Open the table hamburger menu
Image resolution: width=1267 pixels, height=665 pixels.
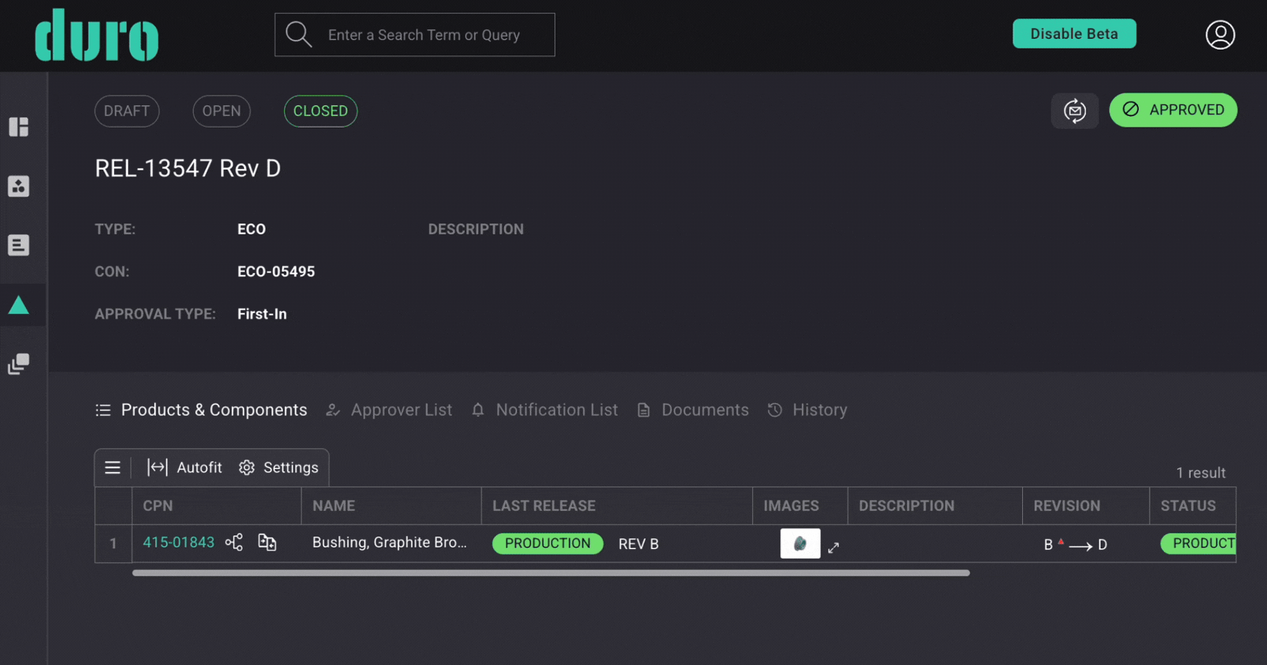click(x=113, y=468)
